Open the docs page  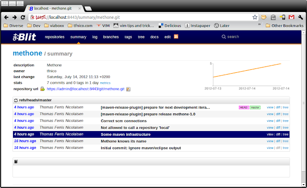(154, 37)
